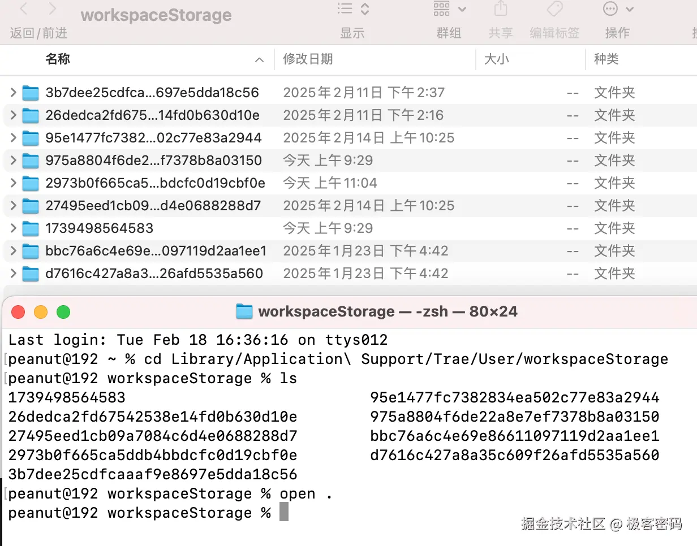Click the 显示 list view icon

pos(344,9)
